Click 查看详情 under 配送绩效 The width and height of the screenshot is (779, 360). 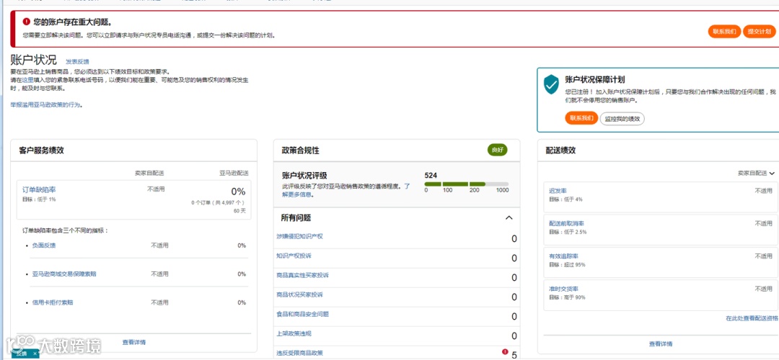(661, 343)
